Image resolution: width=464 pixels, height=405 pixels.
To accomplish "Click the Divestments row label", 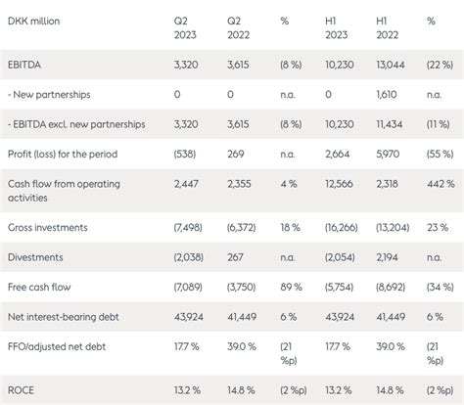I will [x=35, y=257].
